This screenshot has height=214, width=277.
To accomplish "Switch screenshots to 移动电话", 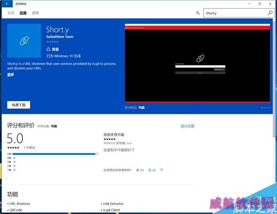I will [131, 107].
